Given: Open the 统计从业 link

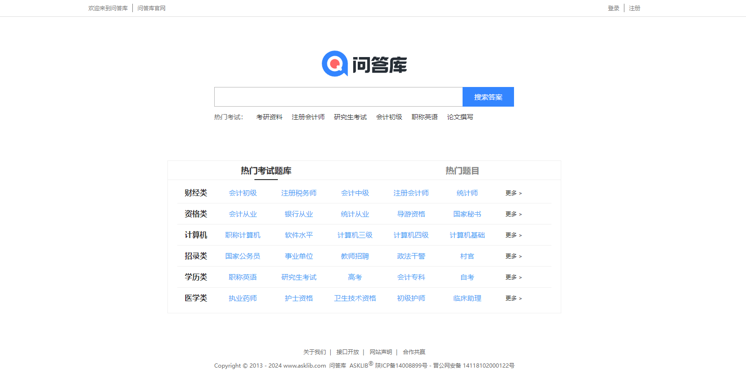Looking at the screenshot, I should pyautogui.click(x=355, y=214).
